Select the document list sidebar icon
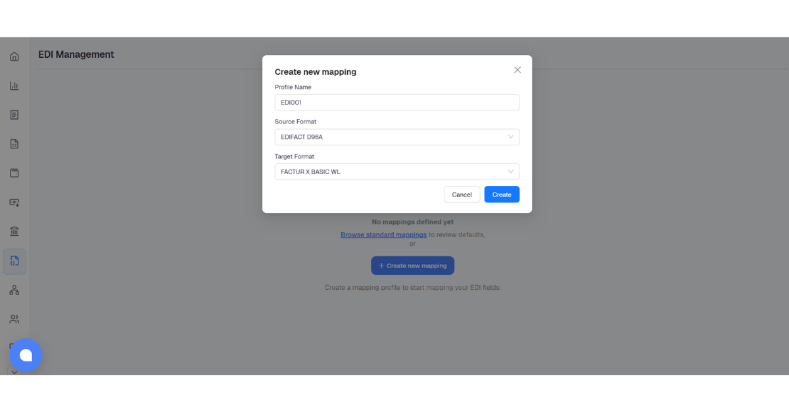The width and height of the screenshot is (789, 412). pos(14,115)
